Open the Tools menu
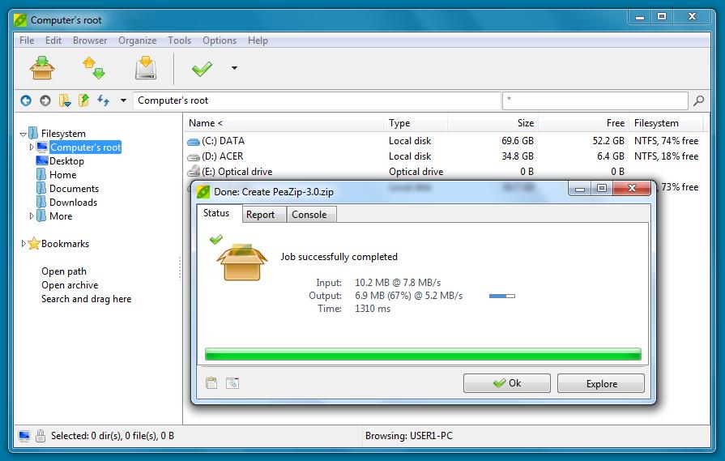 tap(179, 41)
